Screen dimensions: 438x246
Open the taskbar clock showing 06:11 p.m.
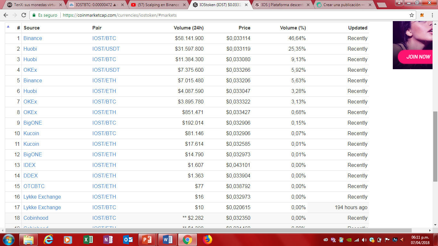(420, 240)
